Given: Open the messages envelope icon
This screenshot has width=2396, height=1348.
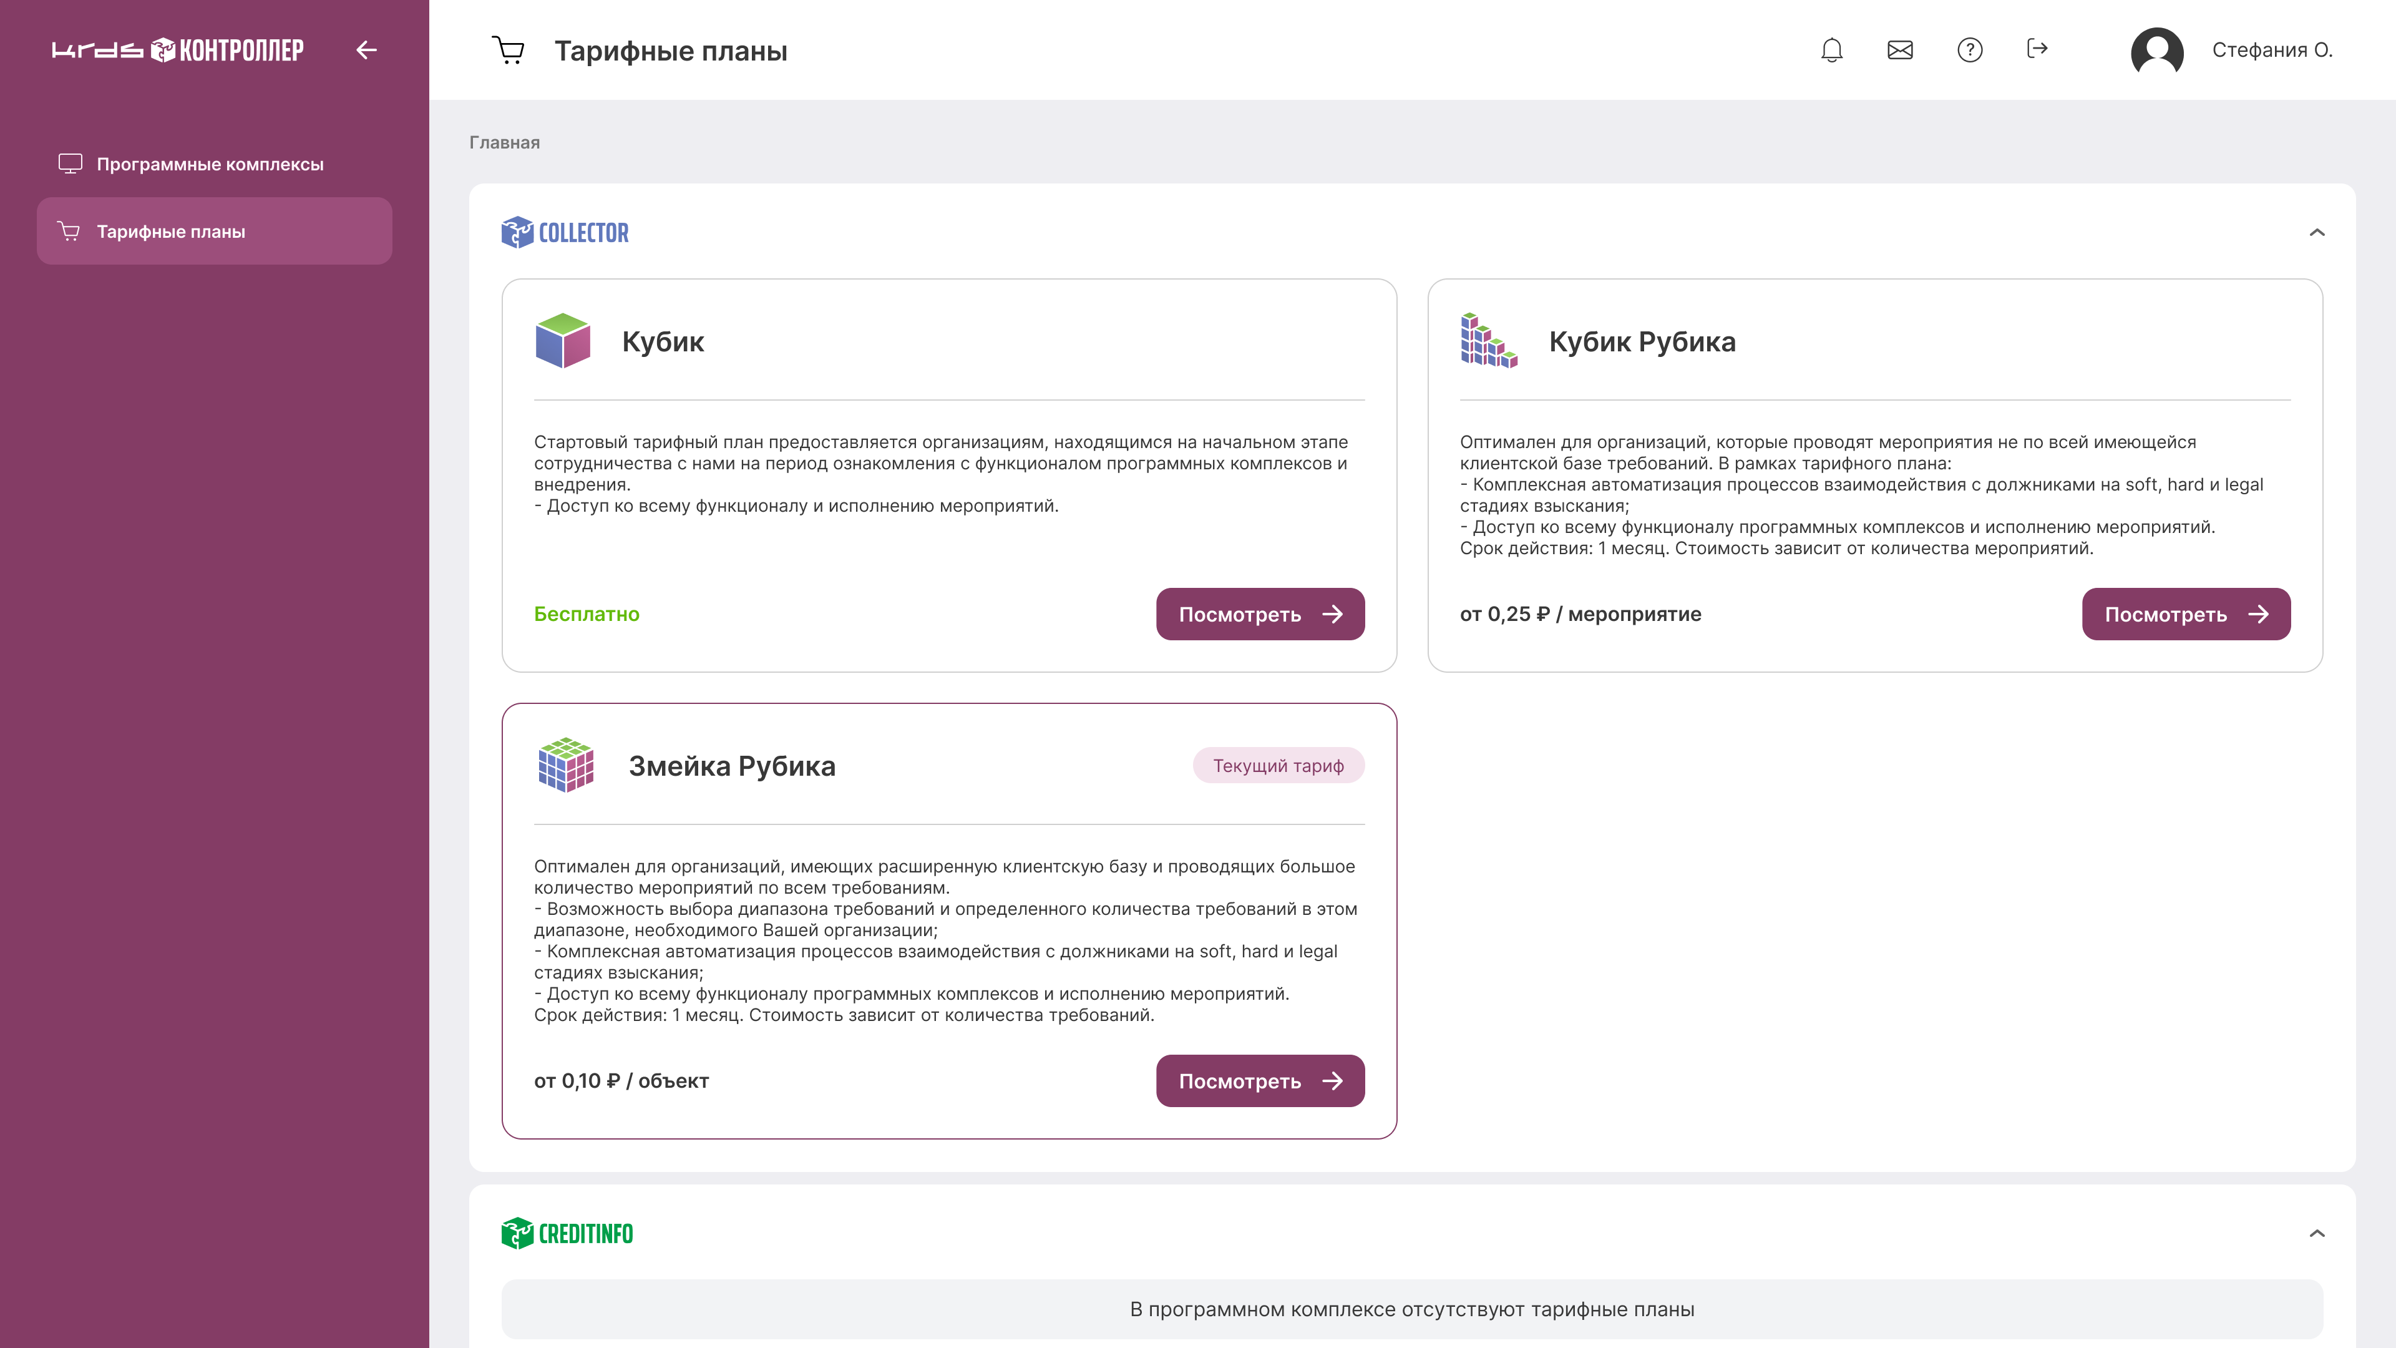Looking at the screenshot, I should click(x=1900, y=50).
